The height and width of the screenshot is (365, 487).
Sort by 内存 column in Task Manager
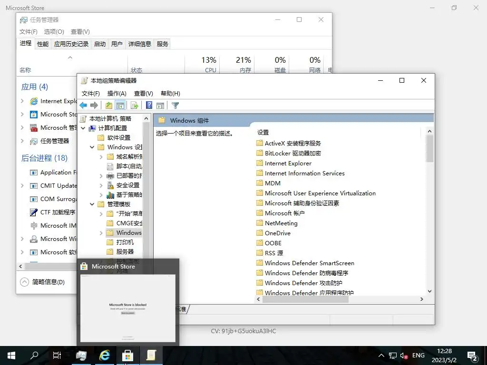coord(237,64)
